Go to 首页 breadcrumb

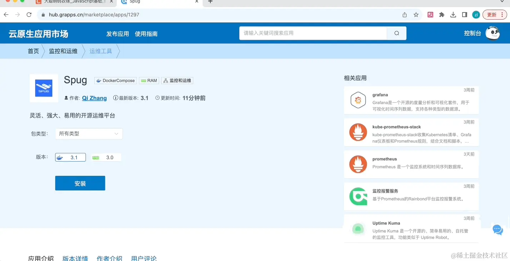coord(33,51)
